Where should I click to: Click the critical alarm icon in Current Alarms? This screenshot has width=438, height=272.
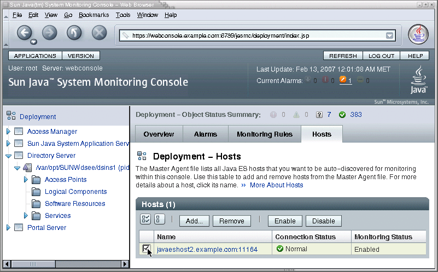coord(325,80)
